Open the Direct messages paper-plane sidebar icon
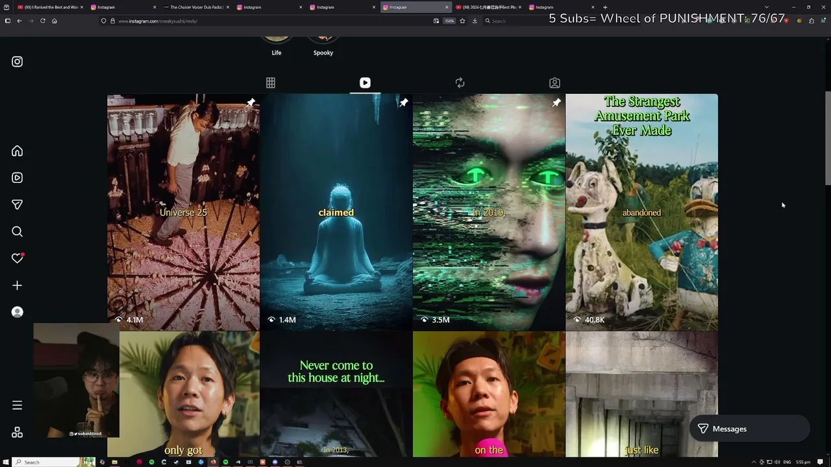This screenshot has height=467, width=831. tap(18, 204)
